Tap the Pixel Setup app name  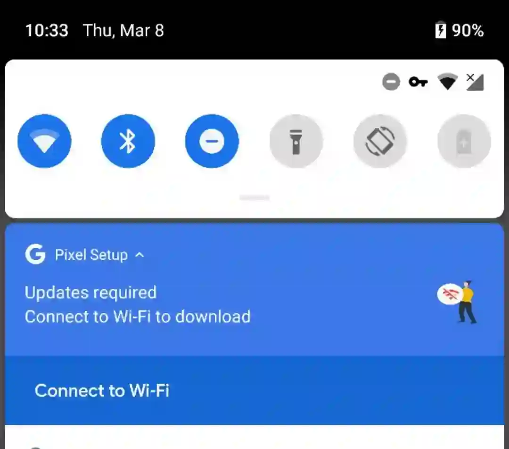91,255
